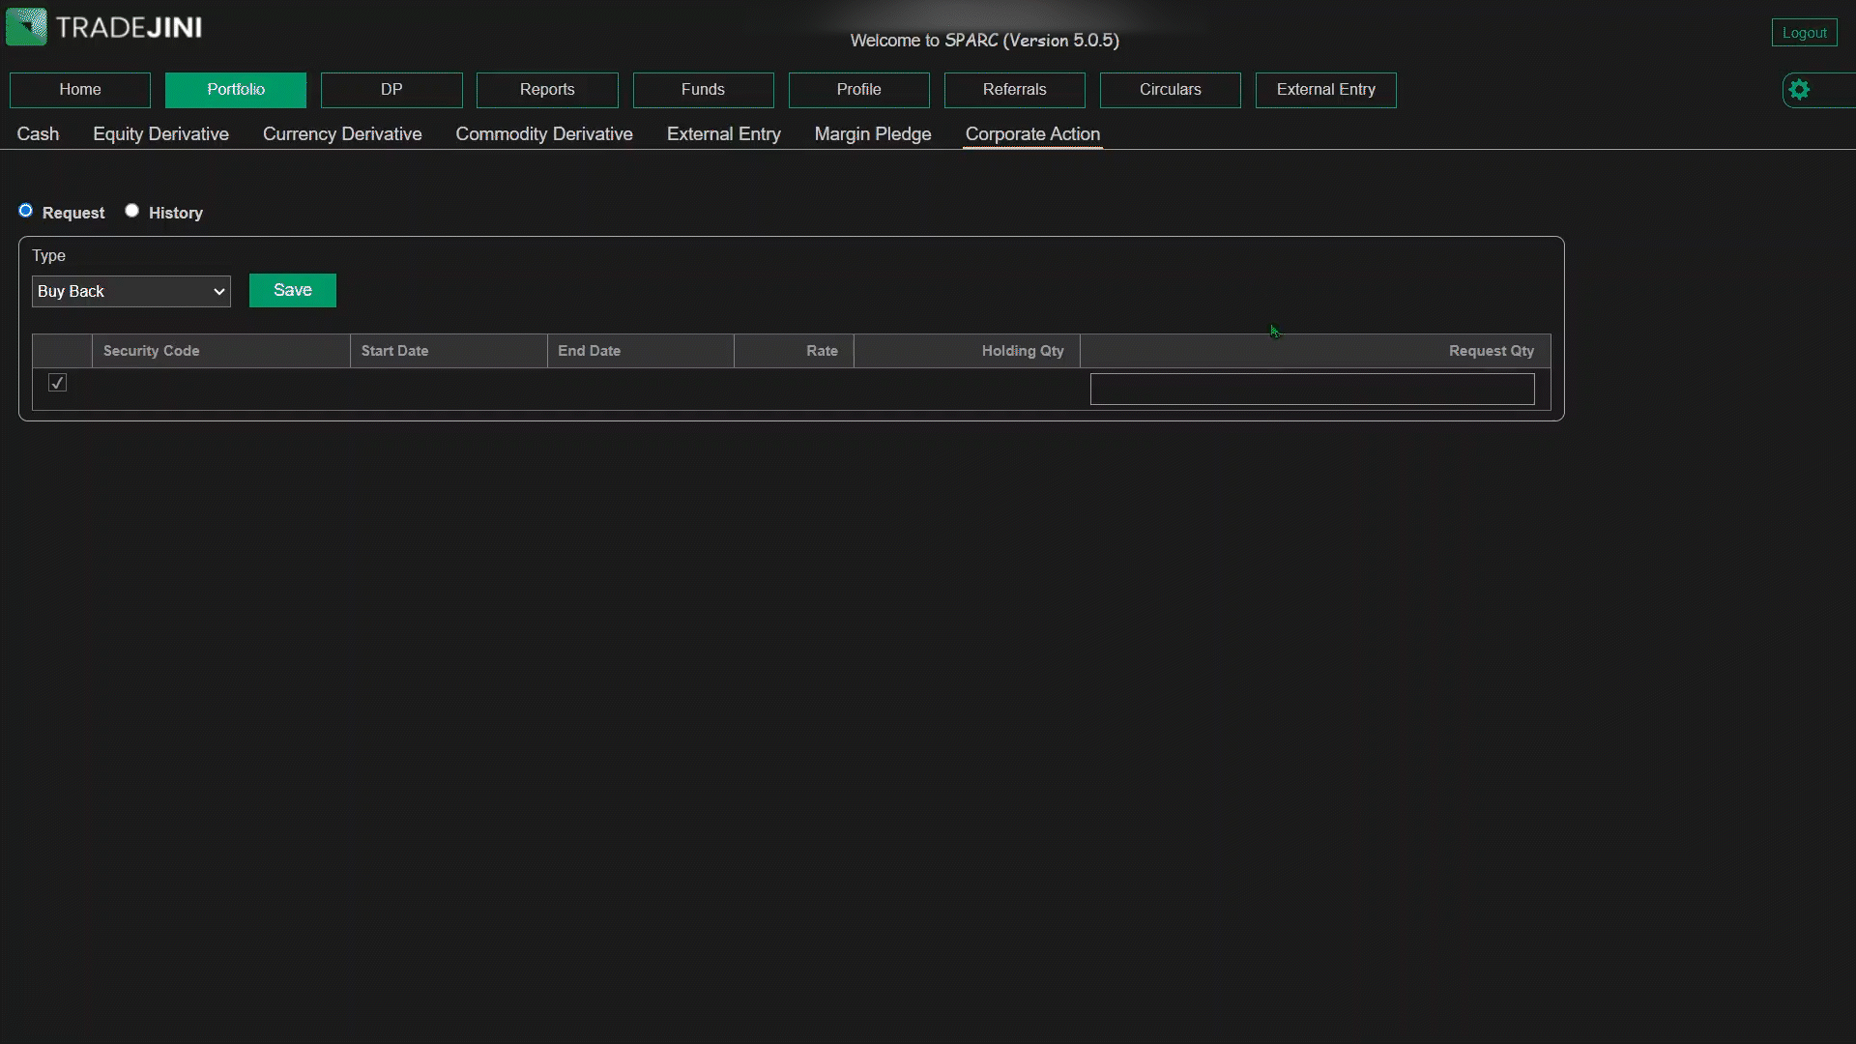Image resolution: width=1856 pixels, height=1044 pixels.
Task: Expand the Buy Back type dropdown
Action: click(130, 291)
